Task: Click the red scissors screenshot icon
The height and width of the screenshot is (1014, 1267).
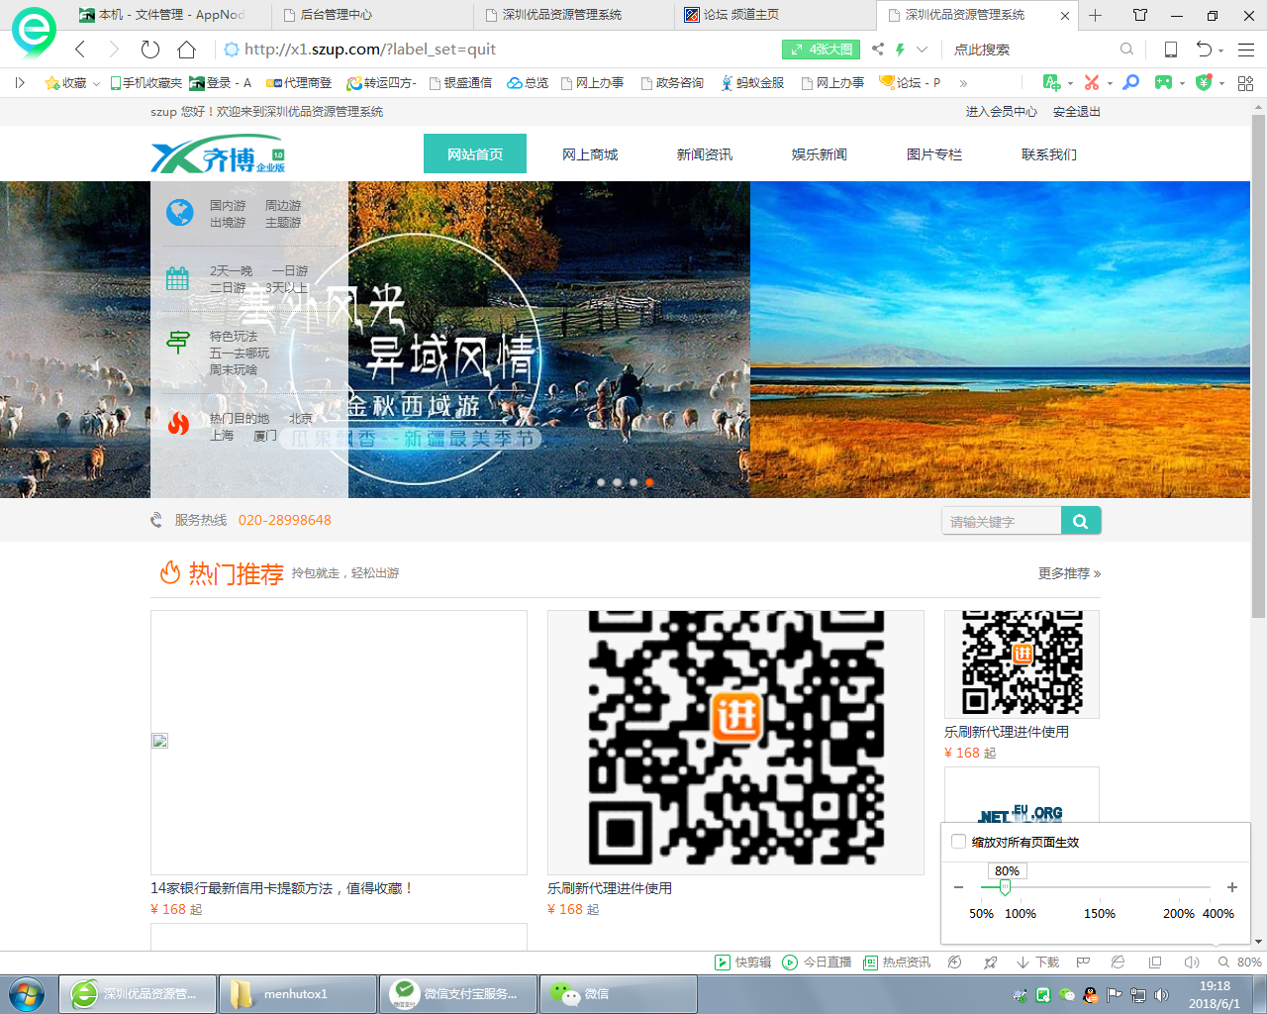Action: point(1092,83)
